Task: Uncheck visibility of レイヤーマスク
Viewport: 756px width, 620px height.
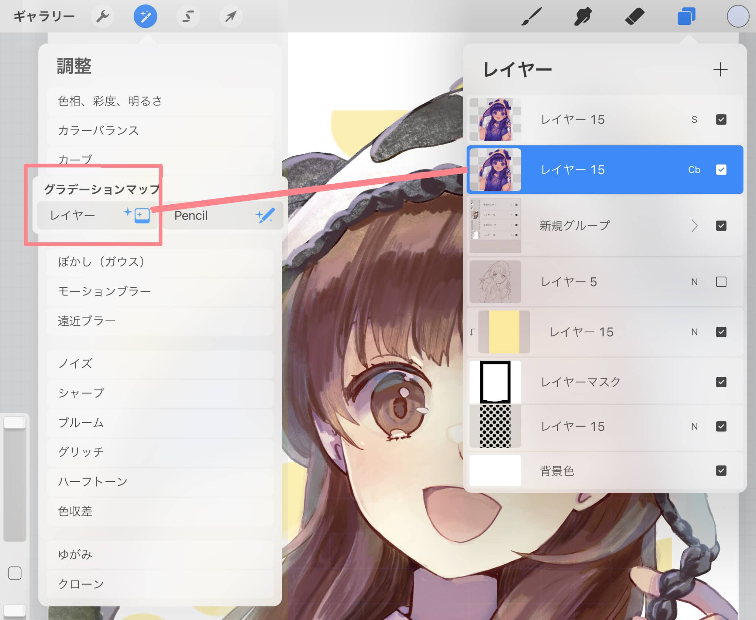Action: (x=721, y=382)
